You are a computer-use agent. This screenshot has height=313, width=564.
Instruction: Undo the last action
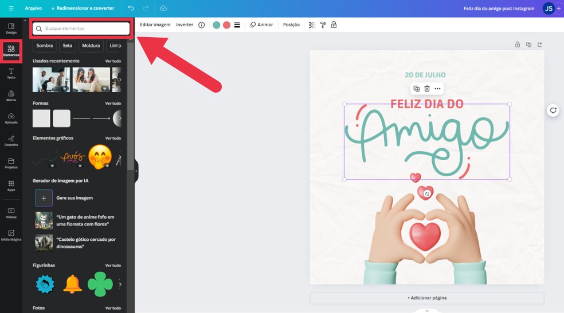[131, 8]
